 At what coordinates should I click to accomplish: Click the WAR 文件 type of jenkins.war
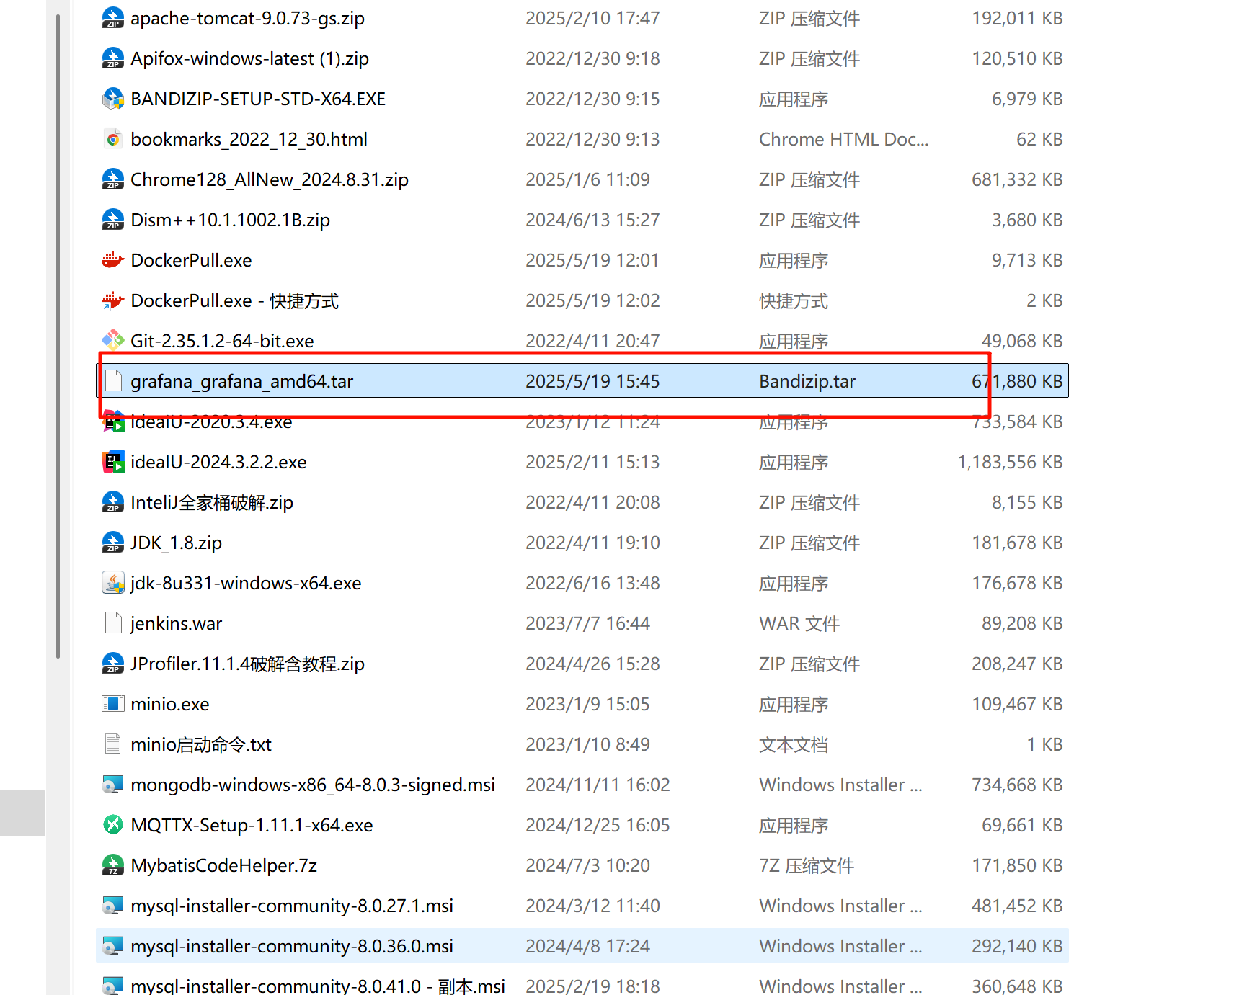pos(799,623)
